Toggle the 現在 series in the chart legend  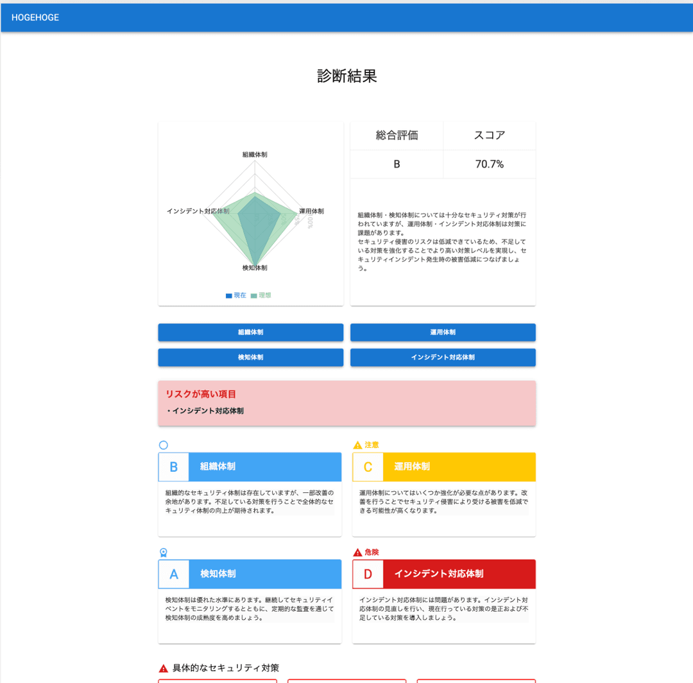click(236, 295)
